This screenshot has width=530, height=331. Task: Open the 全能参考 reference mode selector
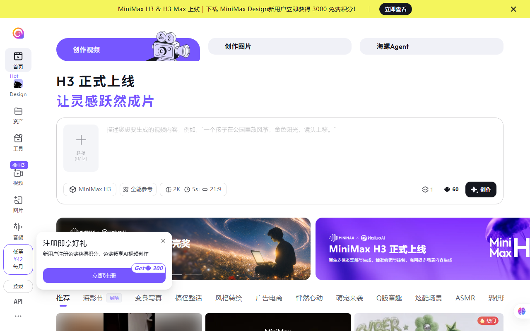pyautogui.click(x=138, y=189)
